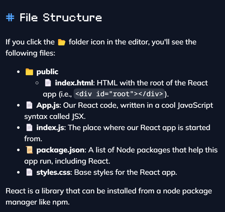Click the blue hash icon beside File Structure

coord(10,17)
